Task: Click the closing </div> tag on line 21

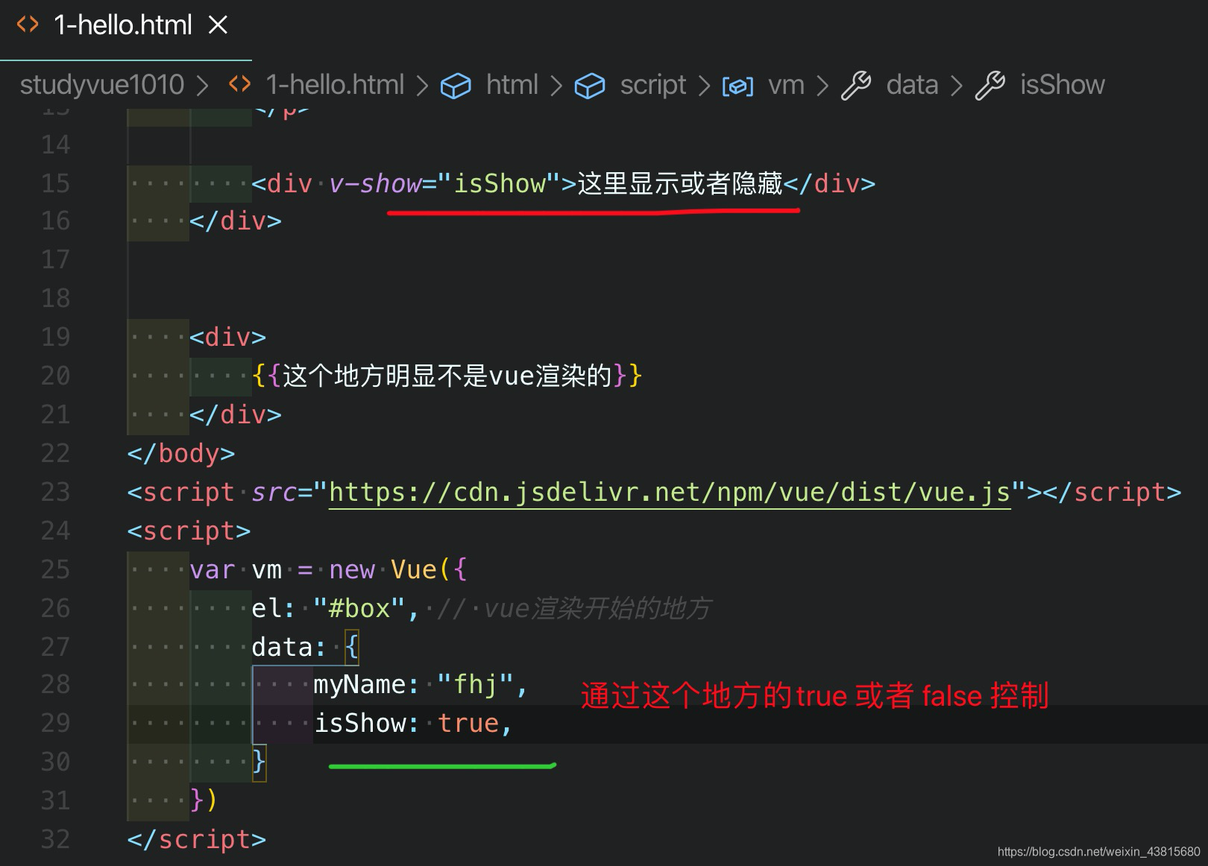Action: (236, 414)
